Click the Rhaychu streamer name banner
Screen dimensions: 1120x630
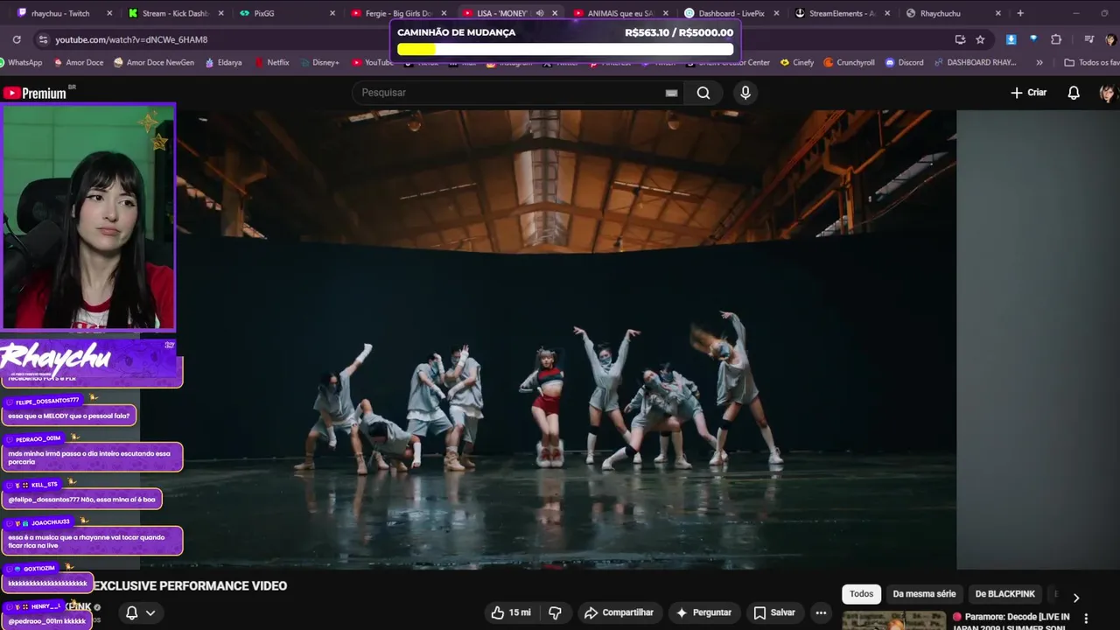tap(90, 359)
